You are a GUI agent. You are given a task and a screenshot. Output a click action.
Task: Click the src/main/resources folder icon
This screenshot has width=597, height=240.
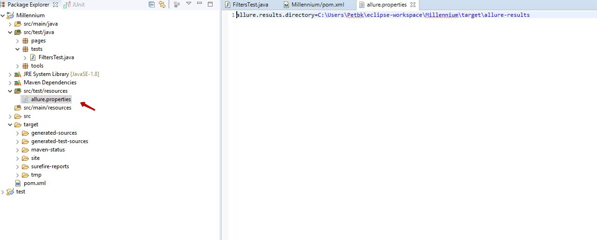click(x=18, y=108)
